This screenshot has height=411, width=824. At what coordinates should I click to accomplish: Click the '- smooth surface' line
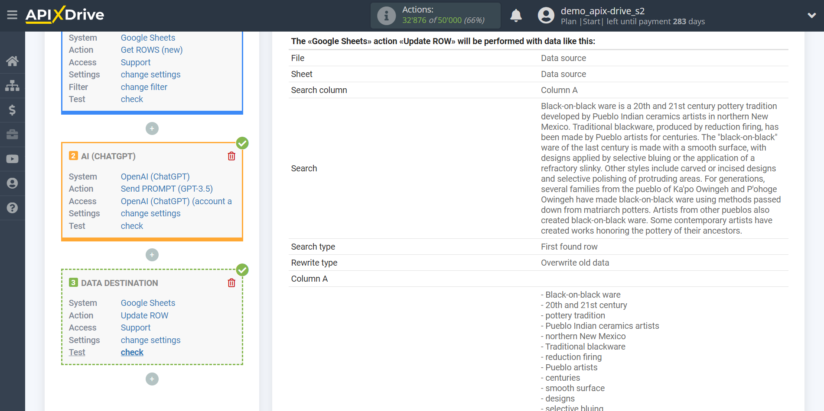(x=573, y=388)
